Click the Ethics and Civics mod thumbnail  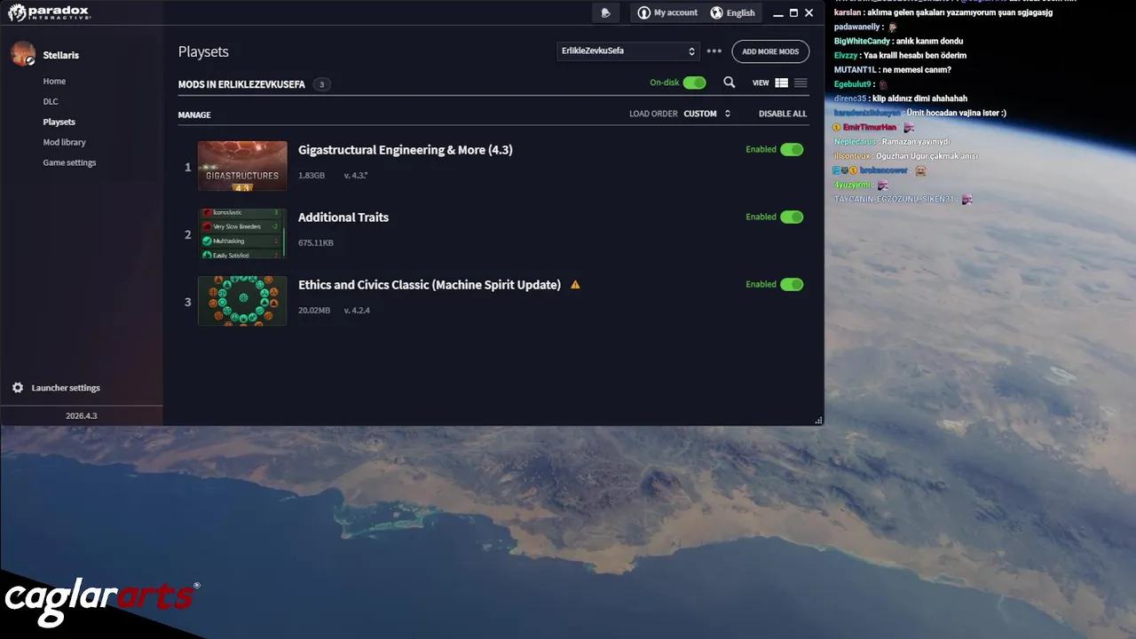pos(242,301)
